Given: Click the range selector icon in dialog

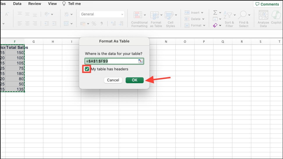Looking at the screenshot, I should click(140, 61).
